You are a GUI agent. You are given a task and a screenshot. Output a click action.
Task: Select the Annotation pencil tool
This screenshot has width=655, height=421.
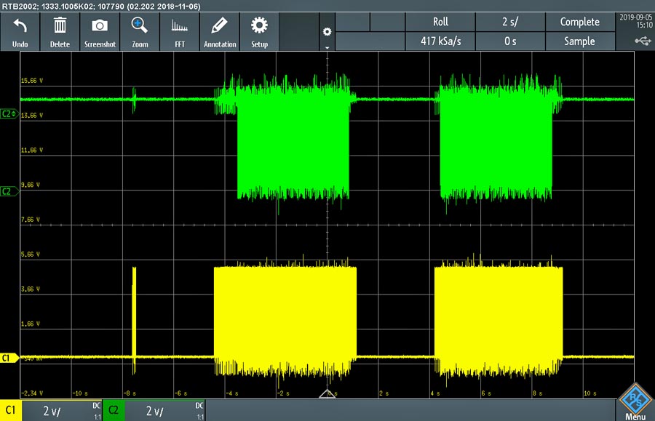(220, 32)
